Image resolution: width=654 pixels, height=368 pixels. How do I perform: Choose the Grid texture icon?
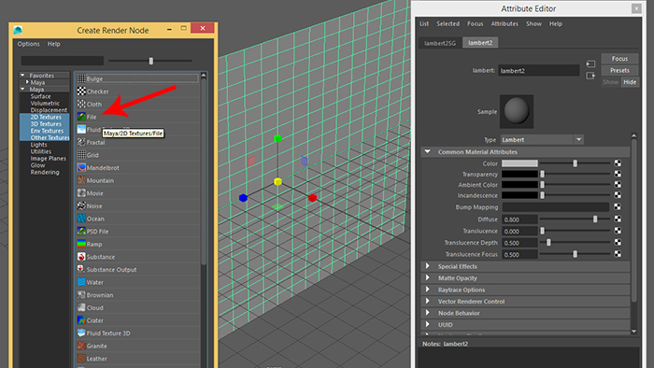tap(81, 155)
